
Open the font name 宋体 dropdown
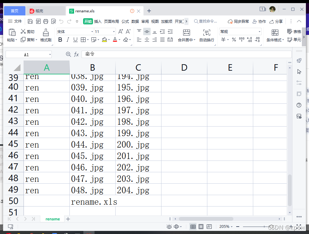click(x=92, y=31)
